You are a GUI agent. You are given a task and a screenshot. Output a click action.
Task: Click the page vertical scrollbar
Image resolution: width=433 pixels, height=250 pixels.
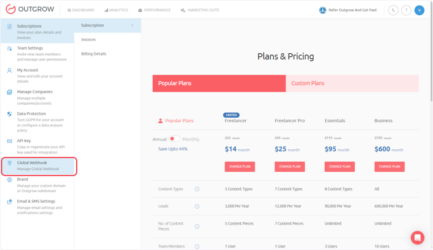click(x=431, y=63)
